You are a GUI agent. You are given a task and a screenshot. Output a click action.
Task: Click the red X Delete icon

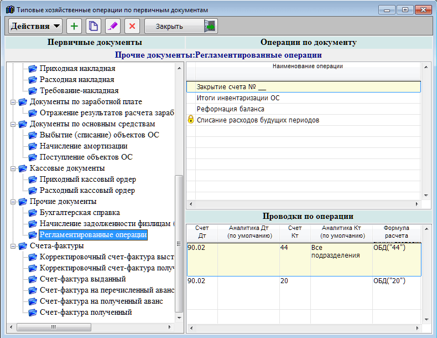coord(132,26)
